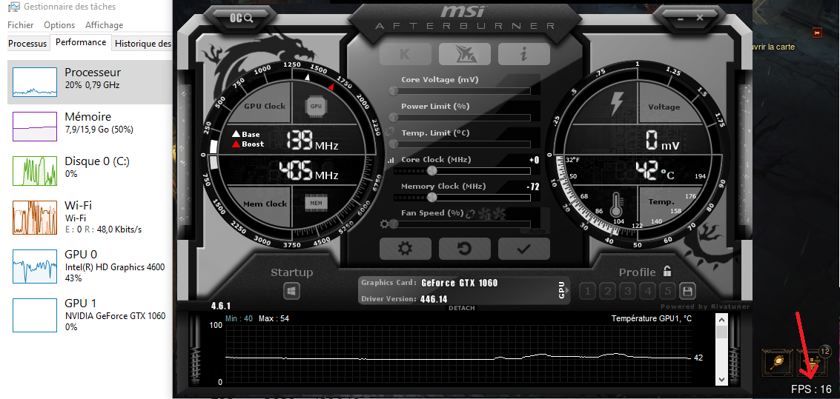Open the fan settings gear beside Fan Speed

click(383, 224)
